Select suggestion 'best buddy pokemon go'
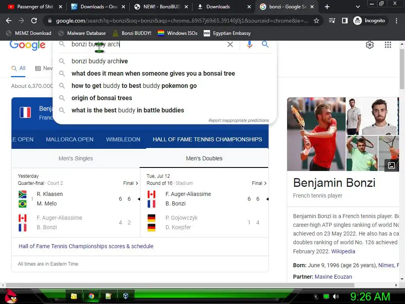Screen dimensions: 405x304 pyautogui.click(x=165, y=85)
